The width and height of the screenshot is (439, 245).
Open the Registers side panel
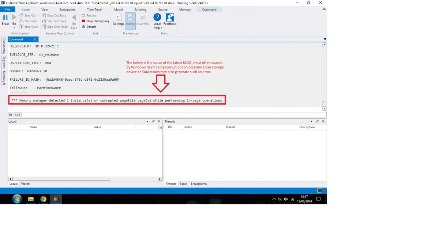(x=4, y=62)
